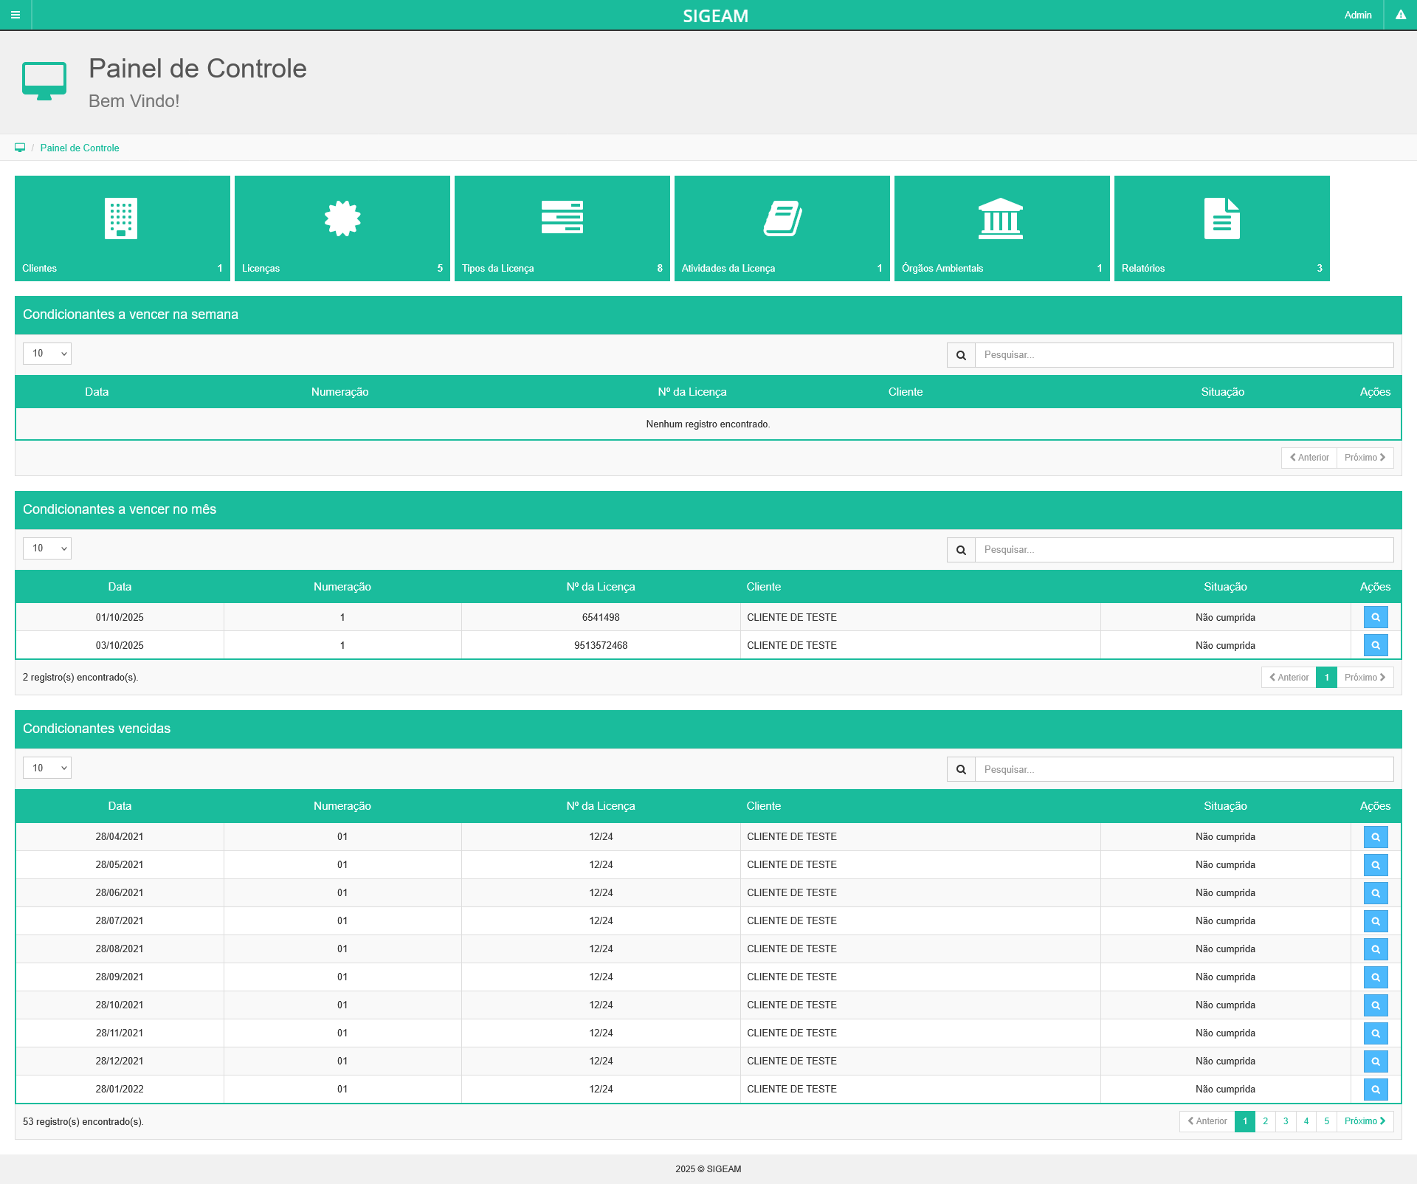View details of 01/10/2025 condicionante
Viewport: 1417px width, 1184px height.
coord(1375,617)
